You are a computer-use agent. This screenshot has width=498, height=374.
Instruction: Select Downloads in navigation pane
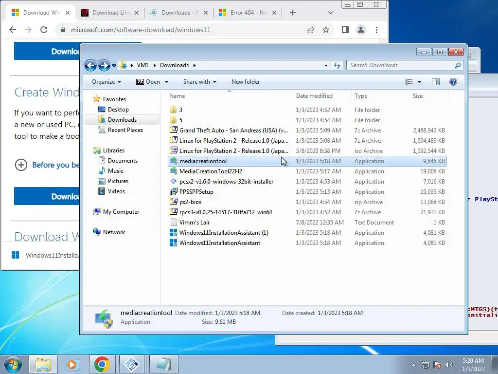point(122,120)
